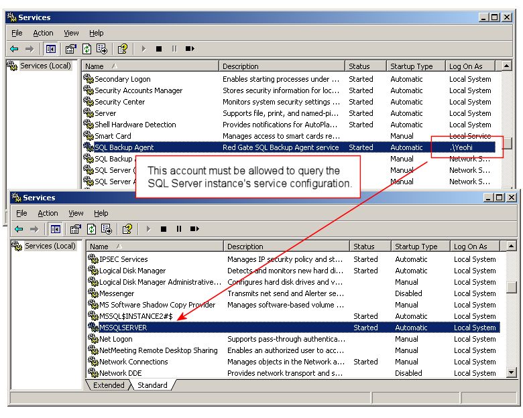
Task: Select the Messenger service
Action: pyautogui.click(x=294, y=293)
